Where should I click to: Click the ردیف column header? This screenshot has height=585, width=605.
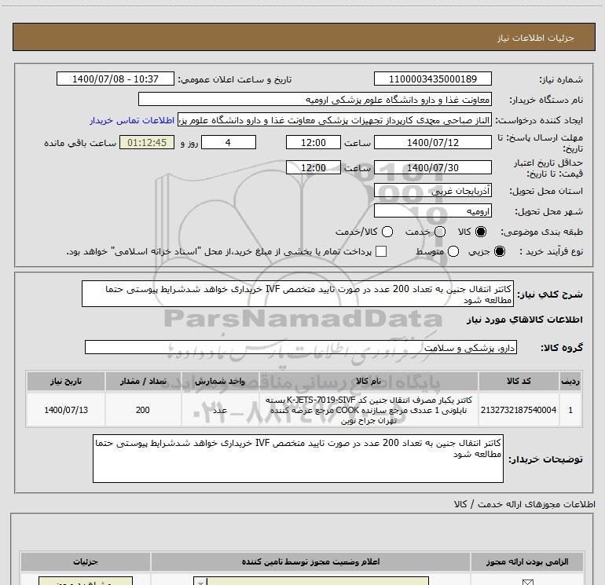[570, 381]
